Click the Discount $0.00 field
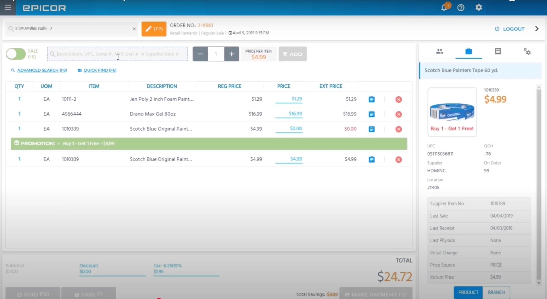 112,272
